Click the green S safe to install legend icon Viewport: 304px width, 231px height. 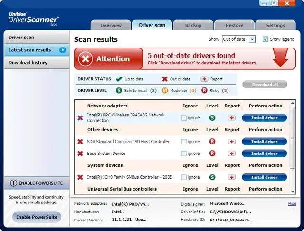pyautogui.click(x=119, y=90)
